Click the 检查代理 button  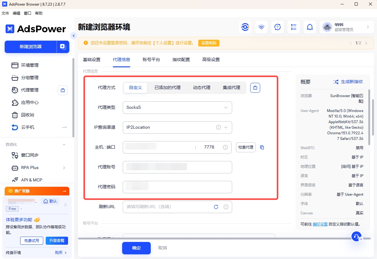[246, 147]
